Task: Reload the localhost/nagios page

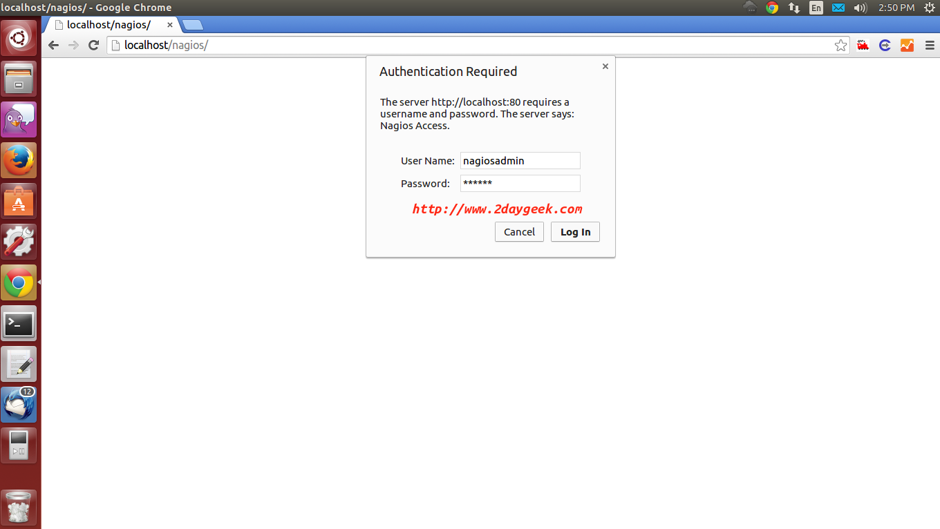Action: [x=94, y=46]
